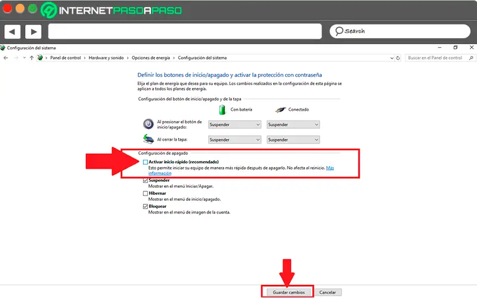Screen dimensions: 477x298
Task: Click the Con batería column label
Action: [241, 110]
